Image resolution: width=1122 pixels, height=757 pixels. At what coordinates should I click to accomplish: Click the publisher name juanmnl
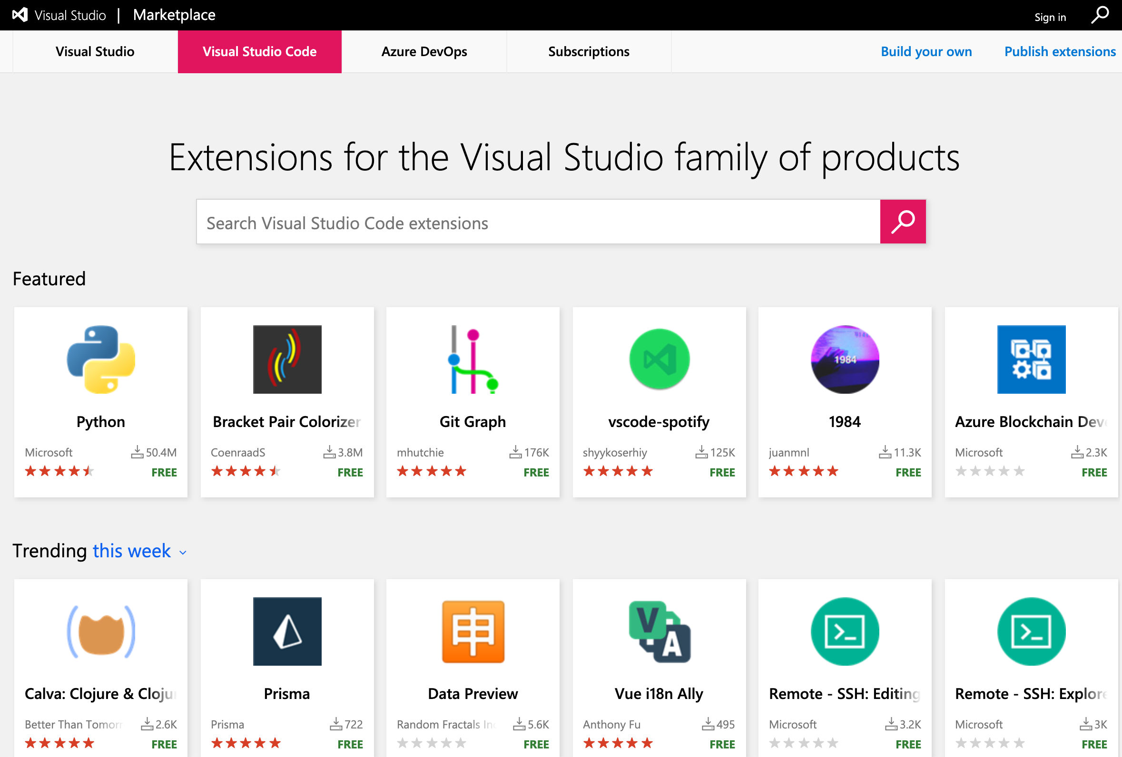(789, 453)
